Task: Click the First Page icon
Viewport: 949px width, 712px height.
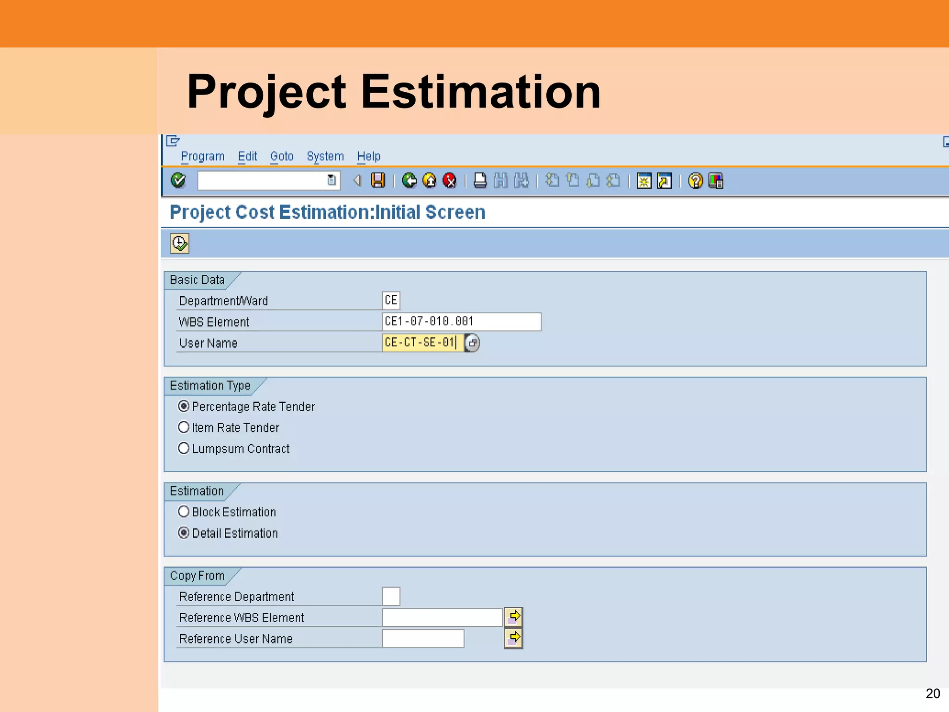Action: 552,180
